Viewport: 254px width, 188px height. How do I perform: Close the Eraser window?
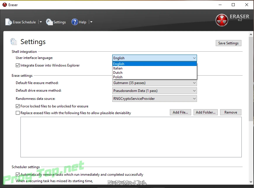(247, 5)
